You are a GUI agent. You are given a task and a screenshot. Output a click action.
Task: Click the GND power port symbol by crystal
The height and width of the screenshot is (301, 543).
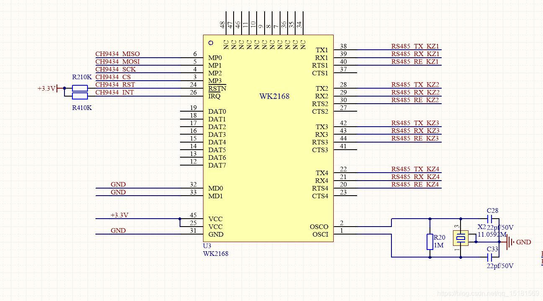tap(509, 242)
